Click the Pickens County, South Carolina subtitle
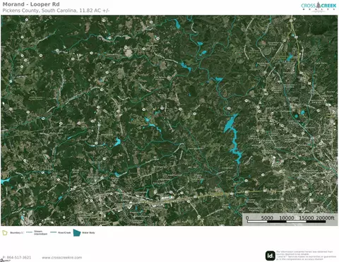This screenshot has width=339, height=262. (x=56, y=11)
